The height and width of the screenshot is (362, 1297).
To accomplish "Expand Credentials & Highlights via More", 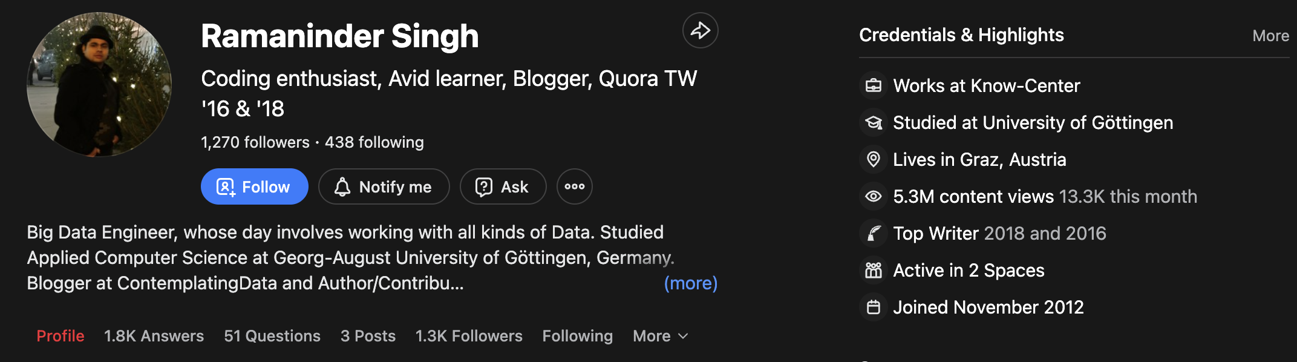I will point(1270,36).
